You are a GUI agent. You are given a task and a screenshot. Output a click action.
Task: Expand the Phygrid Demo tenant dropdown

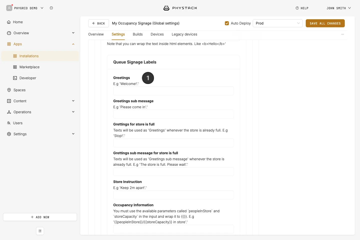click(42, 8)
